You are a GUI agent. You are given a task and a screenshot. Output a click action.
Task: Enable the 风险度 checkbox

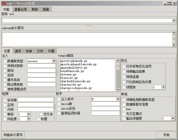(x=5, y=119)
